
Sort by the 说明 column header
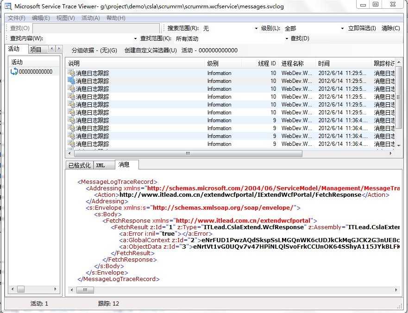pos(135,63)
